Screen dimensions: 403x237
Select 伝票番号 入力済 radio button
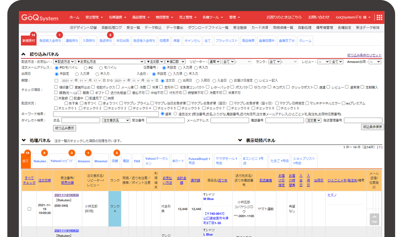point(180,68)
